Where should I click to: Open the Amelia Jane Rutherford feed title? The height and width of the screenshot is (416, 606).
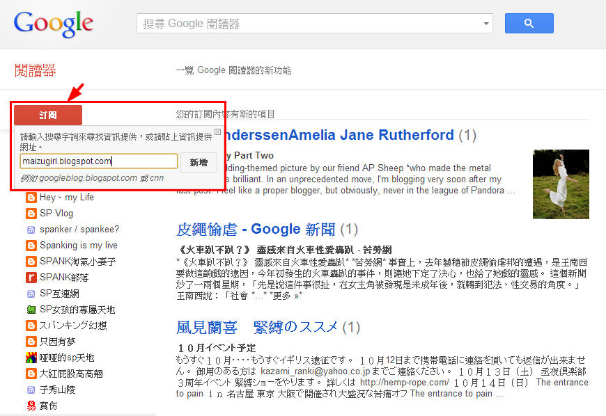(x=340, y=135)
